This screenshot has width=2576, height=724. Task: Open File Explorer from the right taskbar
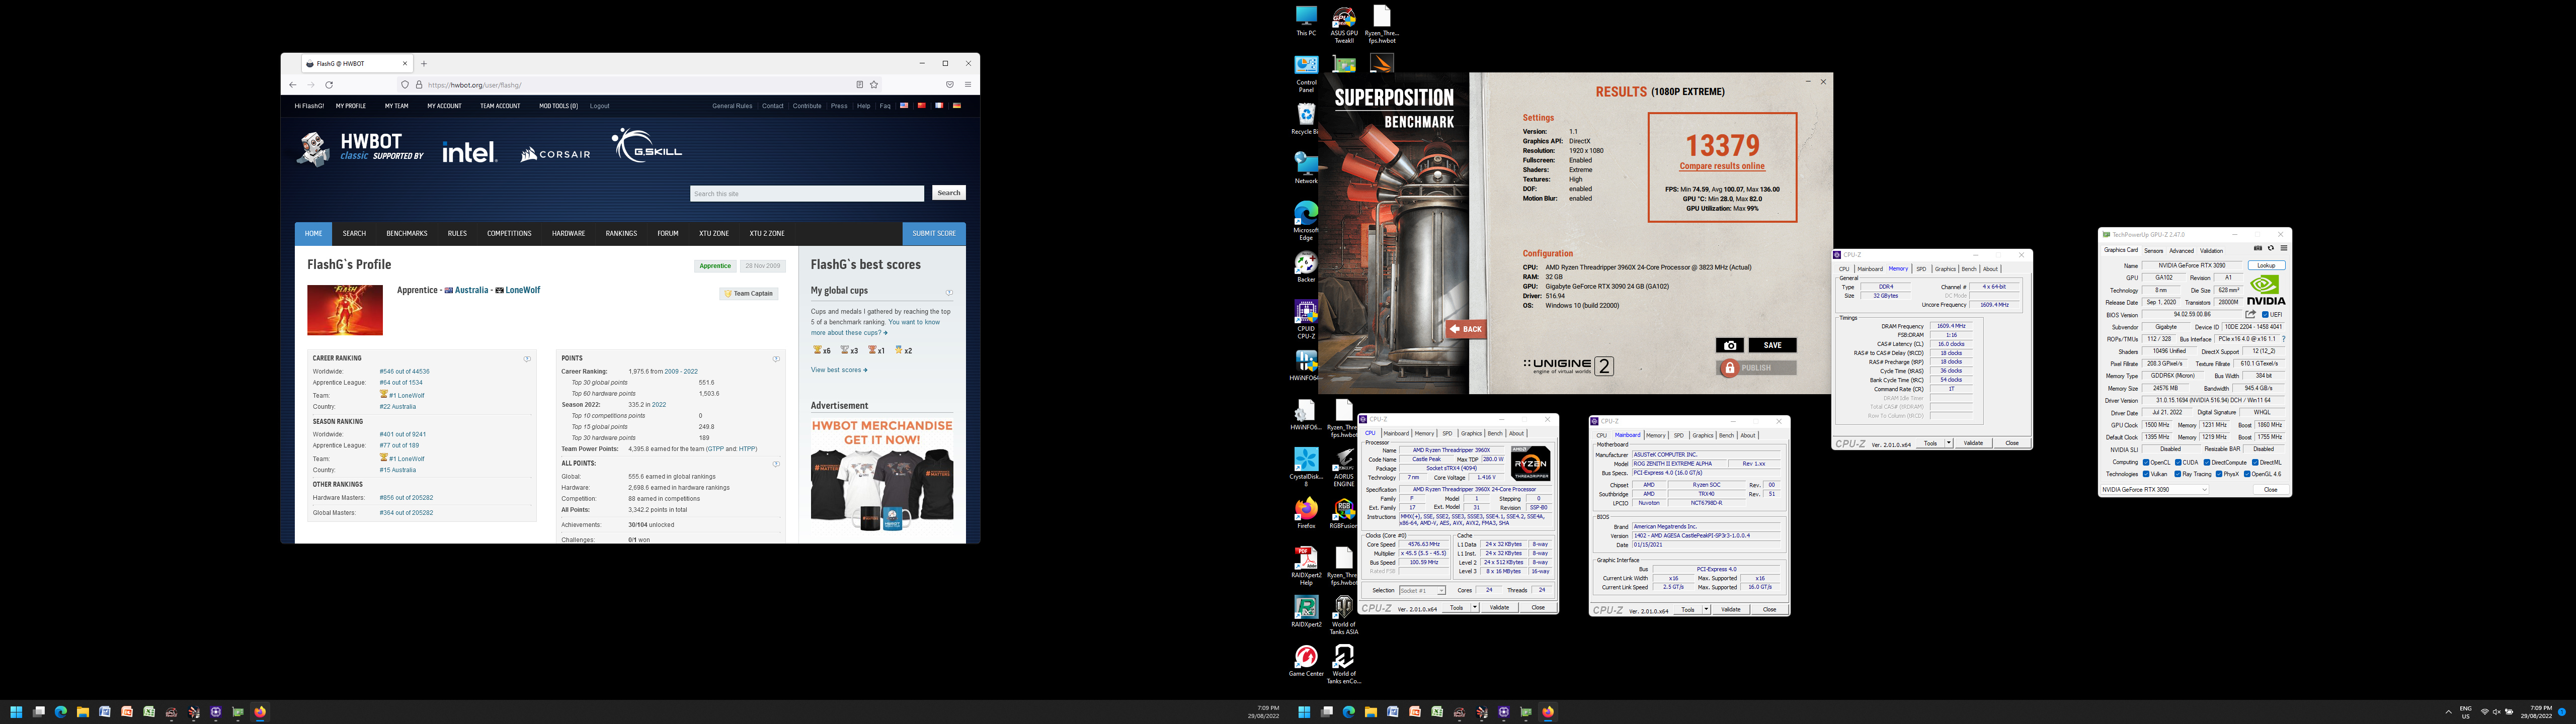coord(1371,712)
